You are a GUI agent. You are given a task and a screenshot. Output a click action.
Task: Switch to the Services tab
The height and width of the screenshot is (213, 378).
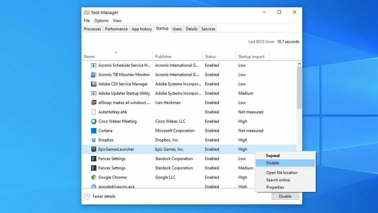tap(208, 29)
